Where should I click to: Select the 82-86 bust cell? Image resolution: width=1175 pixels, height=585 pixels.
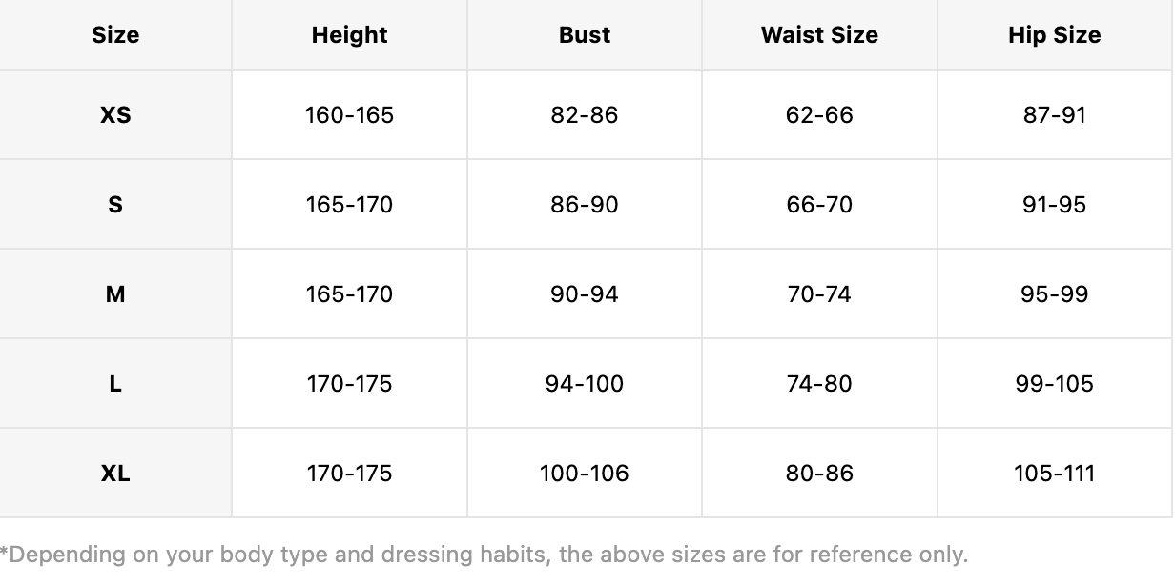point(585,115)
